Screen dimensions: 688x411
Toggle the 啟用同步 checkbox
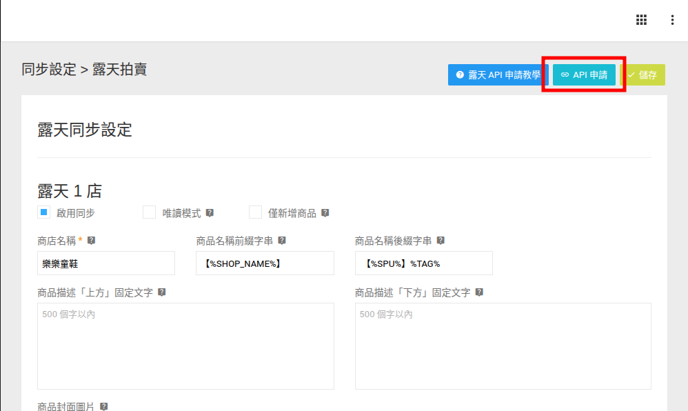(x=44, y=212)
